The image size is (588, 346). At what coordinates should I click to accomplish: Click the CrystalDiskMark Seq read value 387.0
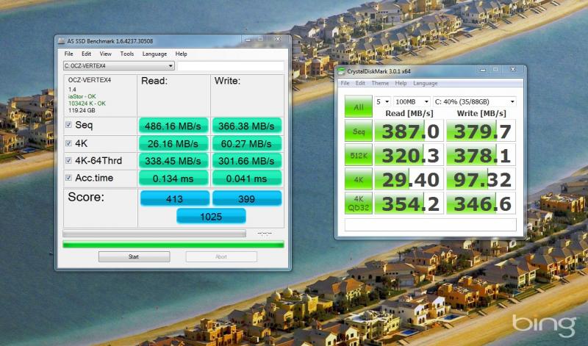pyautogui.click(x=409, y=131)
